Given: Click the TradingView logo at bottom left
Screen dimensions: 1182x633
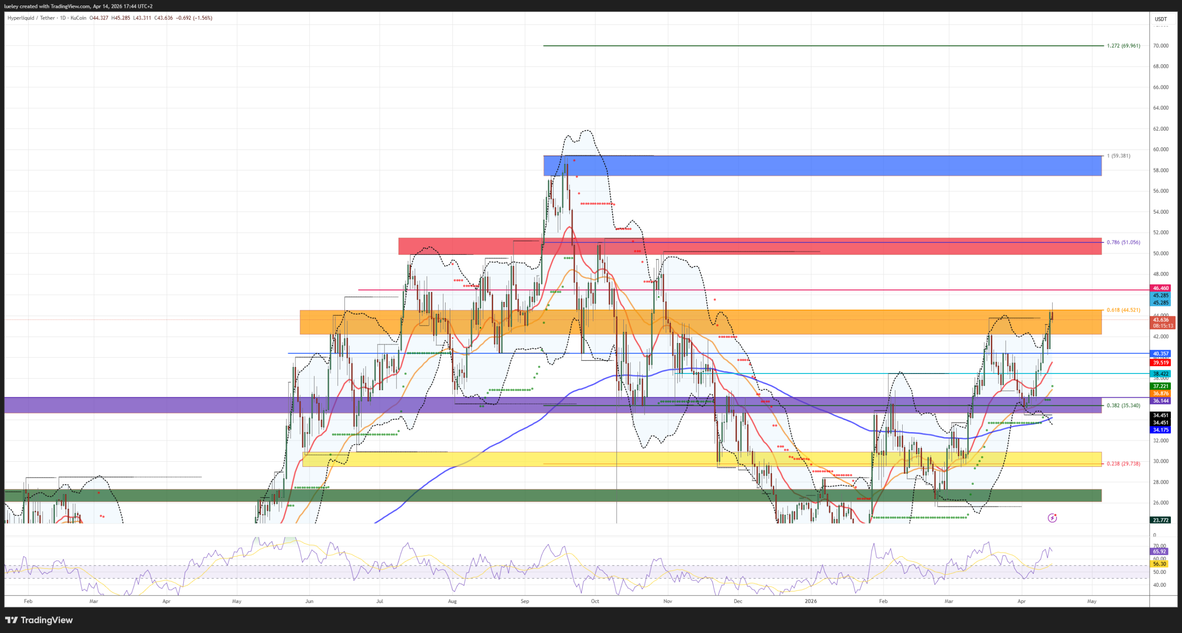Looking at the screenshot, I should [x=39, y=620].
